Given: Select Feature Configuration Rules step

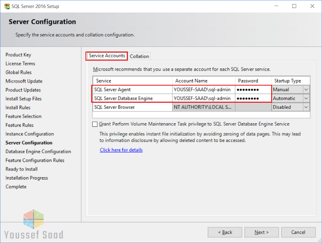Looking at the screenshot, I should [35, 160].
